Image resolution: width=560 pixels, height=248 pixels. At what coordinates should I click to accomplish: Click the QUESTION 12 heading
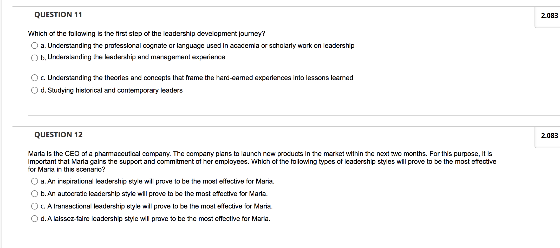[58, 135]
